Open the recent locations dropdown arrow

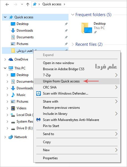pos(22,4)
